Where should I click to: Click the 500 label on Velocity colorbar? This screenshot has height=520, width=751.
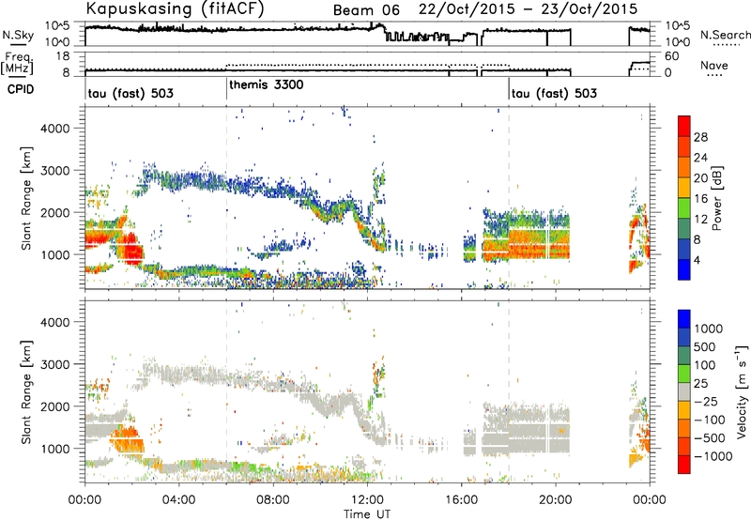click(705, 347)
